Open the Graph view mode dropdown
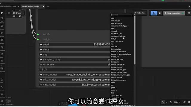The height and width of the screenshot is (107, 191). click(x=18, y=13)
